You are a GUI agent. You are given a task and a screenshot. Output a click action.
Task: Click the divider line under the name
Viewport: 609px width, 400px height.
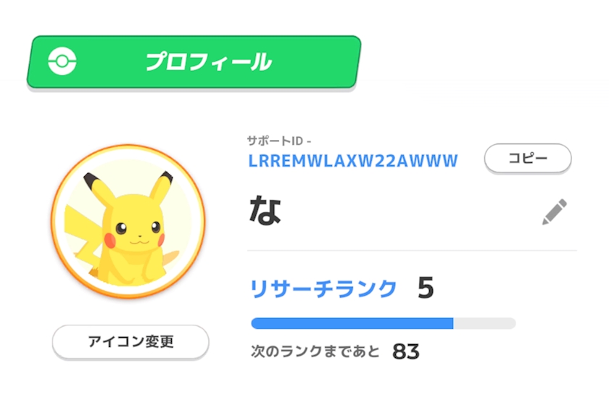point(412,251)
